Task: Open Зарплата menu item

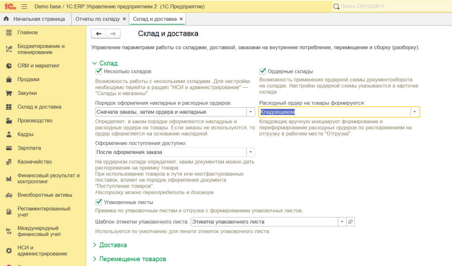Action: (x=29, y=148)
